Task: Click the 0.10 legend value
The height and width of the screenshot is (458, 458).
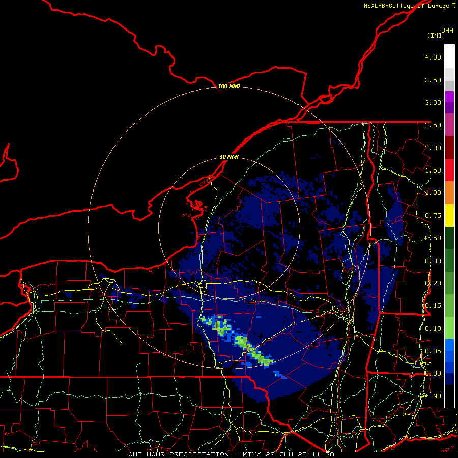Action: [433, 329]
